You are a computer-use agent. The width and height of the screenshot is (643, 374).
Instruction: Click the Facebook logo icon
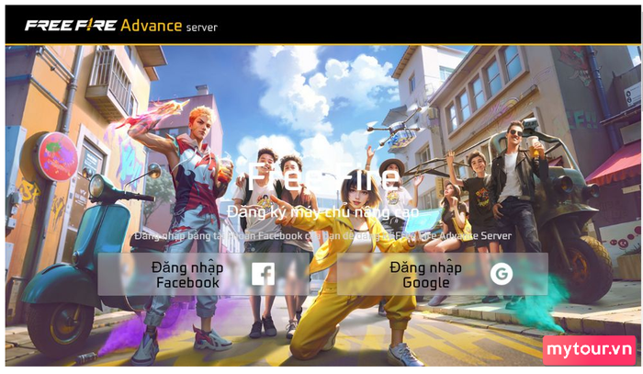click(x=263, y=274)
